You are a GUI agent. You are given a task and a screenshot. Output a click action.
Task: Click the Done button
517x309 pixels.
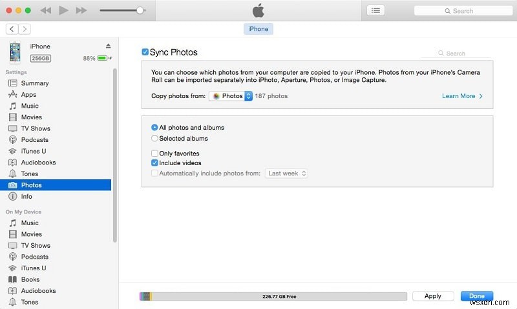click(x=477, y=296)
